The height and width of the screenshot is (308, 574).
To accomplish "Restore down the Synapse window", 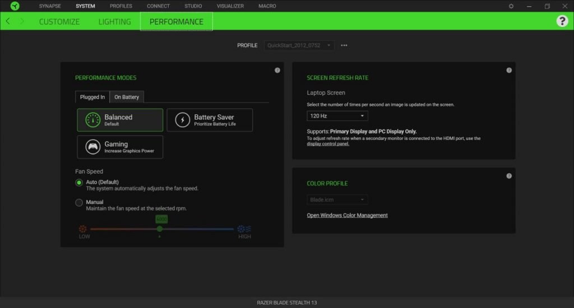I will point(547,6).
